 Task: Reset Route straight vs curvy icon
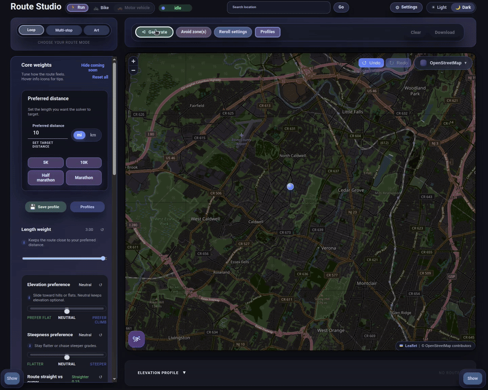click(101, 377)
